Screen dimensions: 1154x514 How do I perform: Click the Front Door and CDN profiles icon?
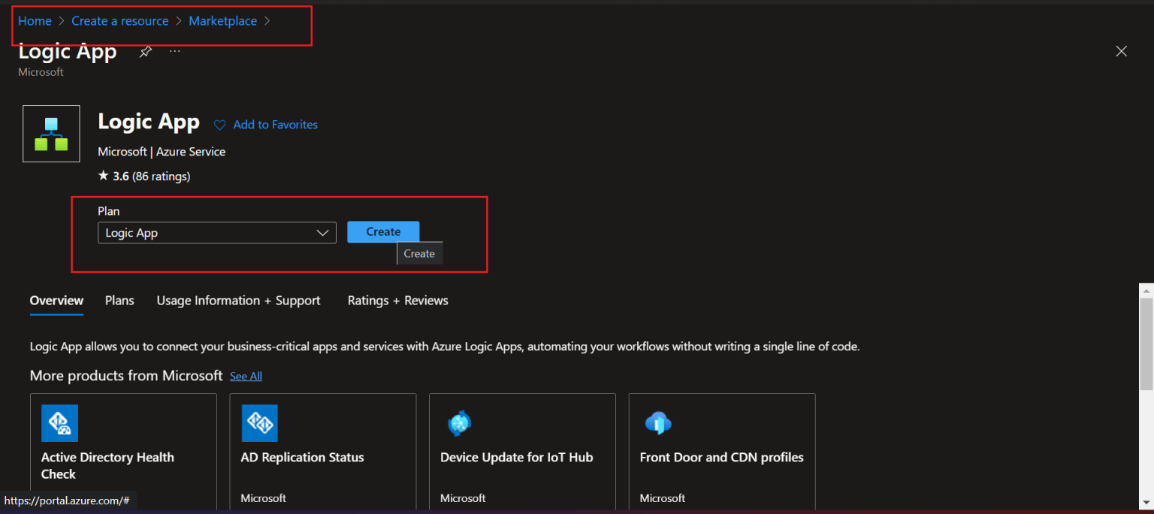point(658,424)
